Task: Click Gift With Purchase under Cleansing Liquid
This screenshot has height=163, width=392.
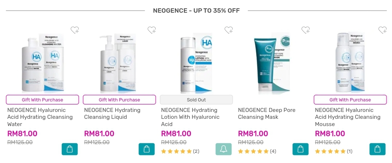Action: tap(119, 100)
